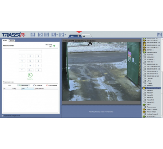Switch to the Архив tab
163x149 pixels.
[x=12, y=41]
